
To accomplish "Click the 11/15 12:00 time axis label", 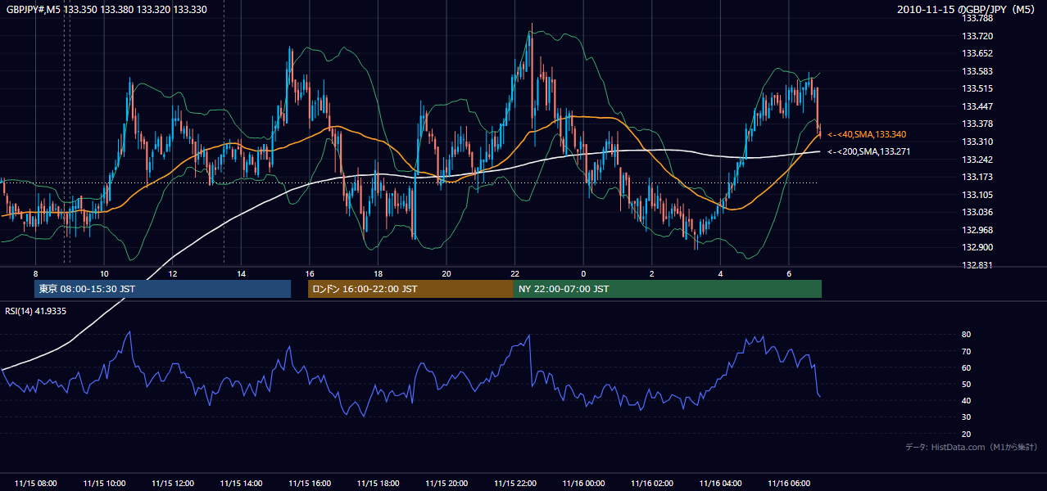I will (173, 484).
